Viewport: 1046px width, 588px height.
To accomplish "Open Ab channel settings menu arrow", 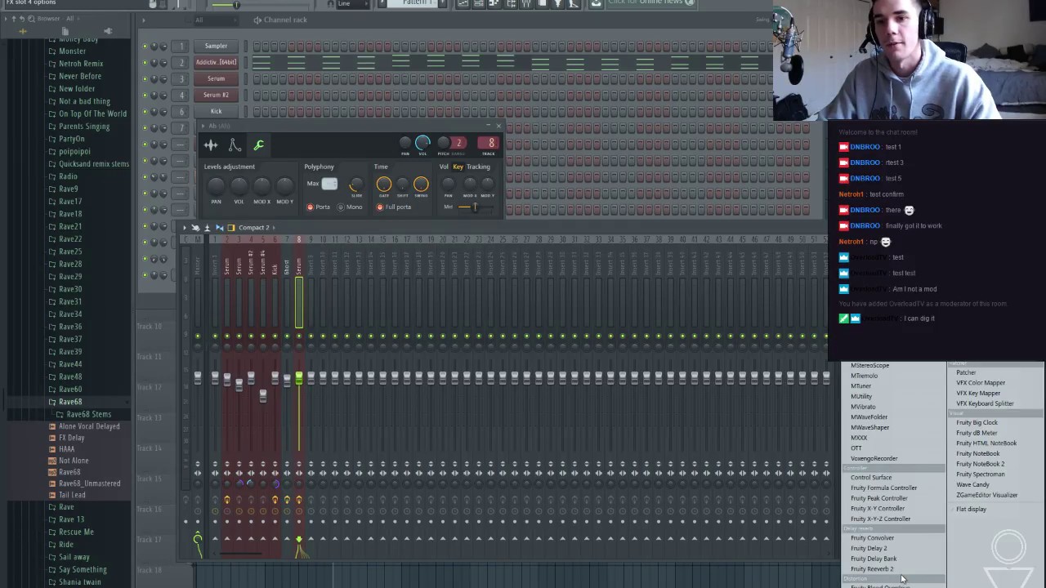I will 203,126.
